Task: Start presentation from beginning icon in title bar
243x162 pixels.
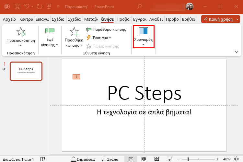Action: pos(49,6)
